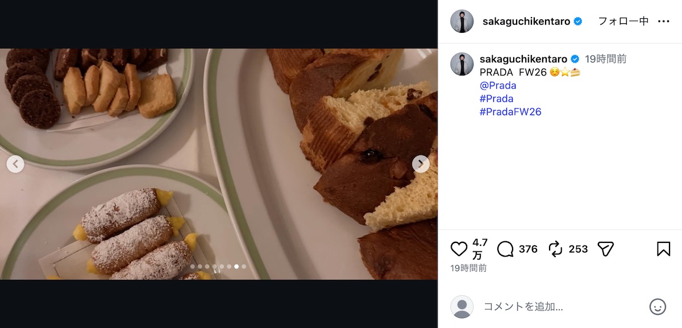This screenshot has height=328, width=682.
Task: Share the post using the paper plane icon
Action: click(605, 249)
